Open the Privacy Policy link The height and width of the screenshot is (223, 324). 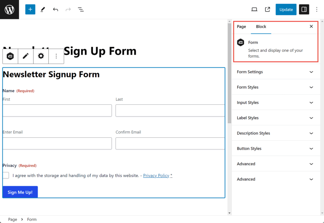(156, 175)
